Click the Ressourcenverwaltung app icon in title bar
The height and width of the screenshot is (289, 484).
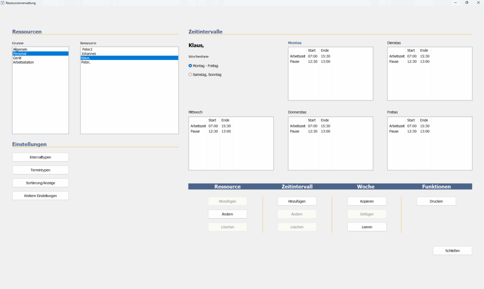pyautogui.click(x=3, y=3)
